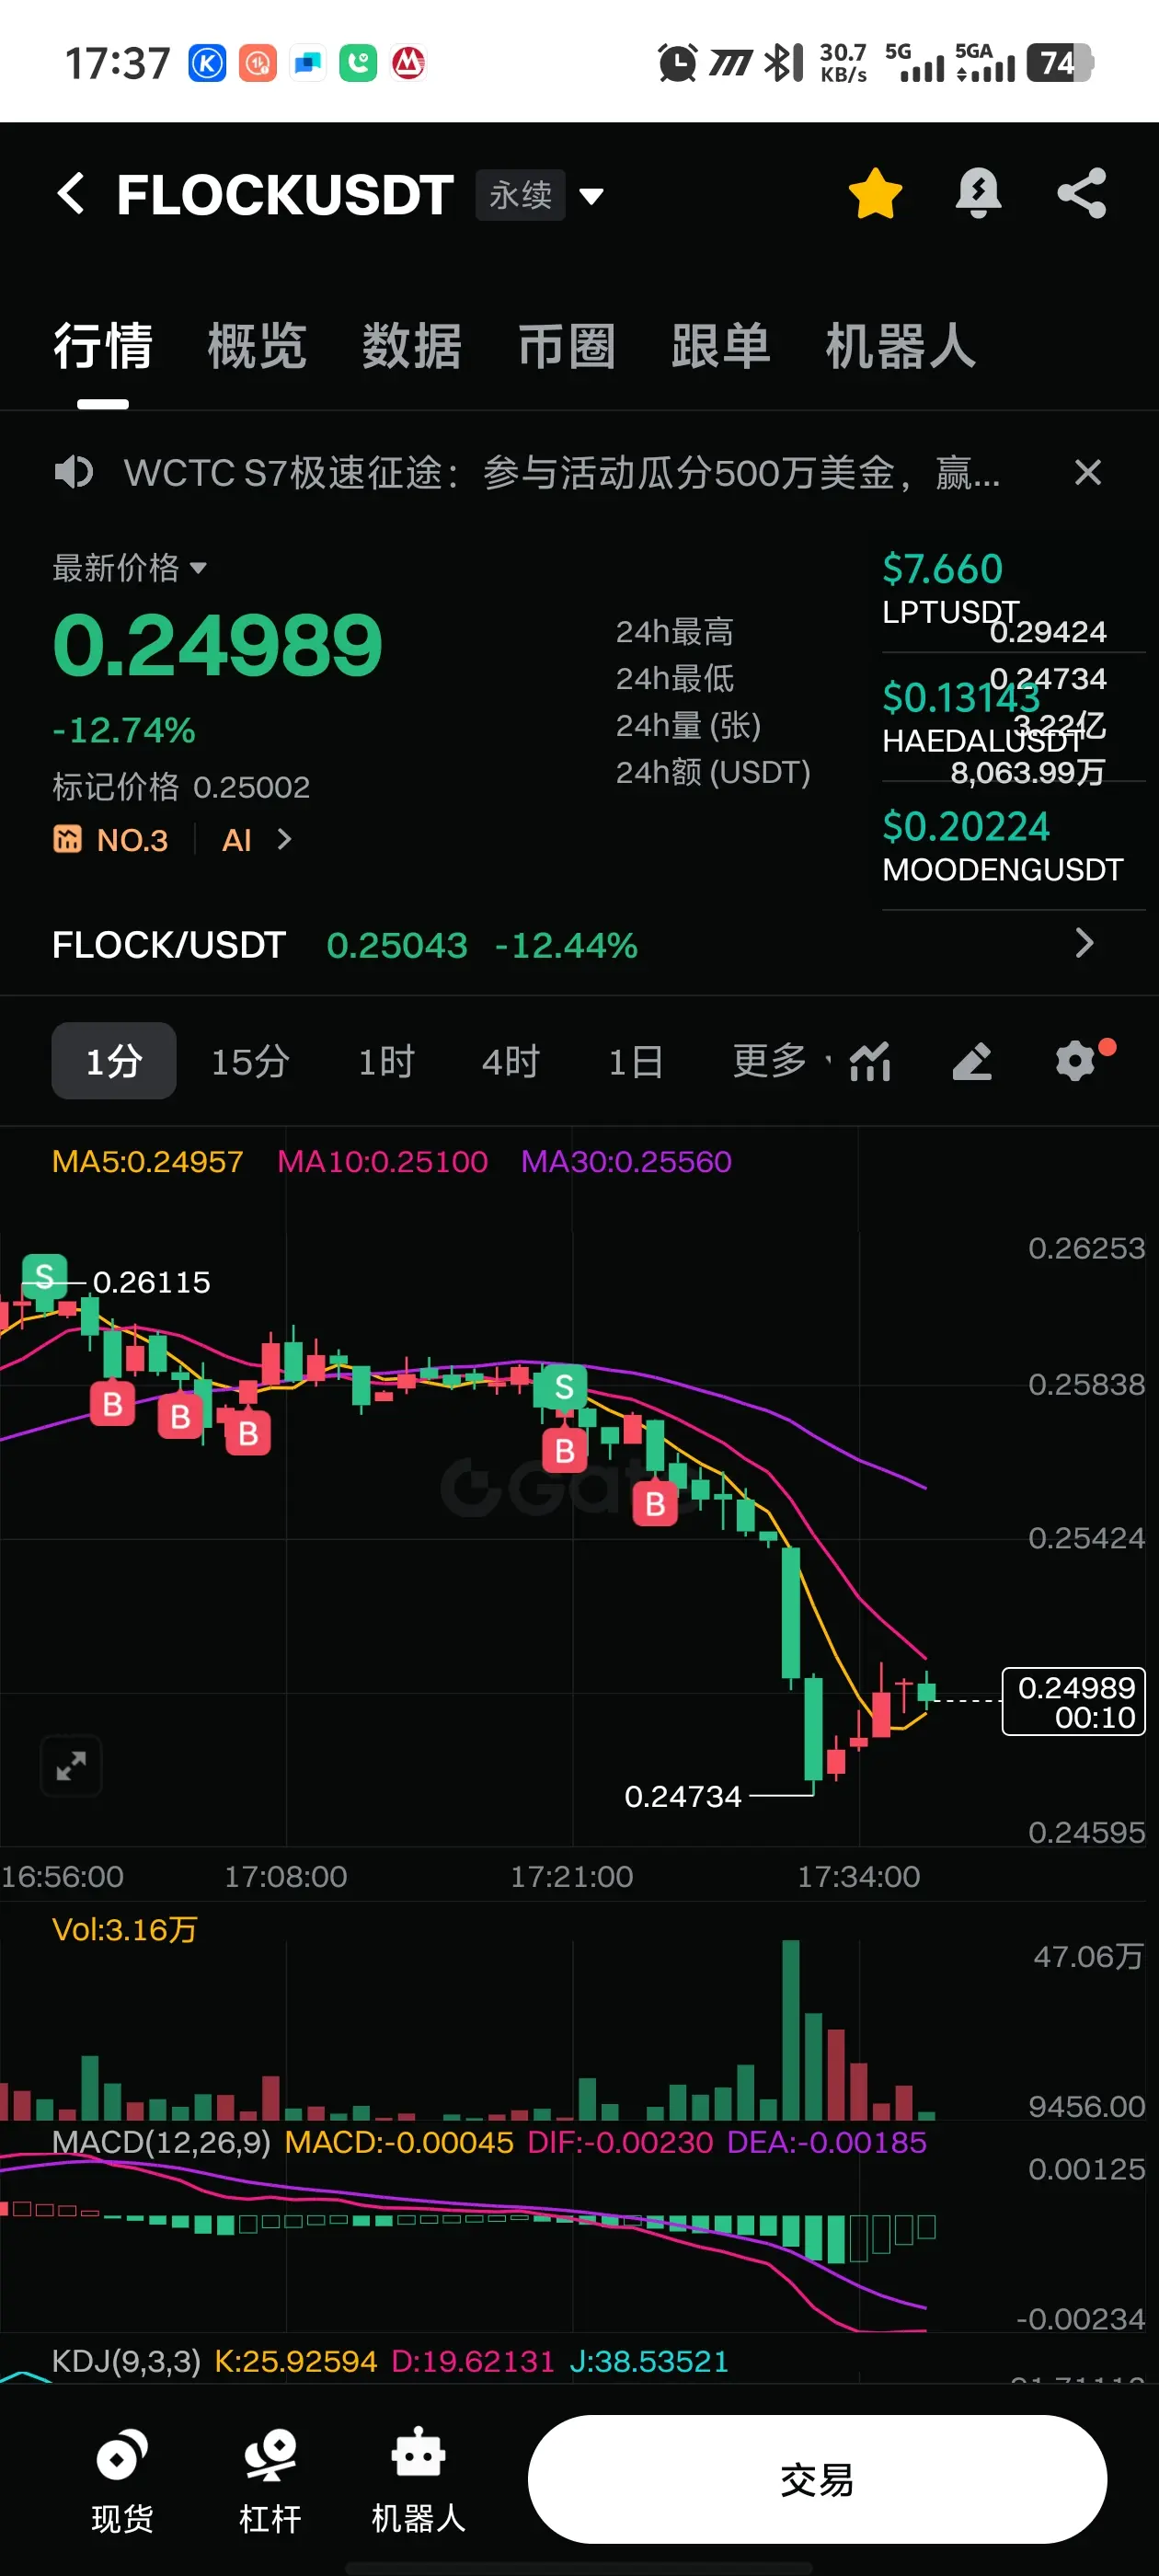Tap the announcement speaker icon
Screen dimensions: 1159x2576
(x=74, y=472)
